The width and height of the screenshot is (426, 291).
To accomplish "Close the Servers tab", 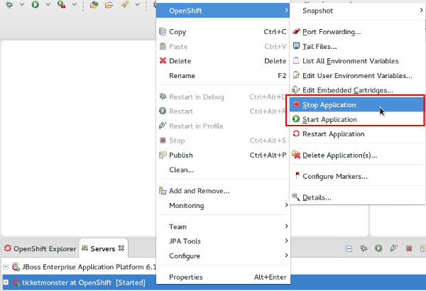I will click(x=121, y=248).
